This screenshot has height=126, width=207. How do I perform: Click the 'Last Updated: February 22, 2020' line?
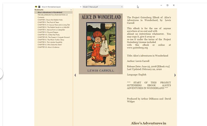tap(144, 69)
